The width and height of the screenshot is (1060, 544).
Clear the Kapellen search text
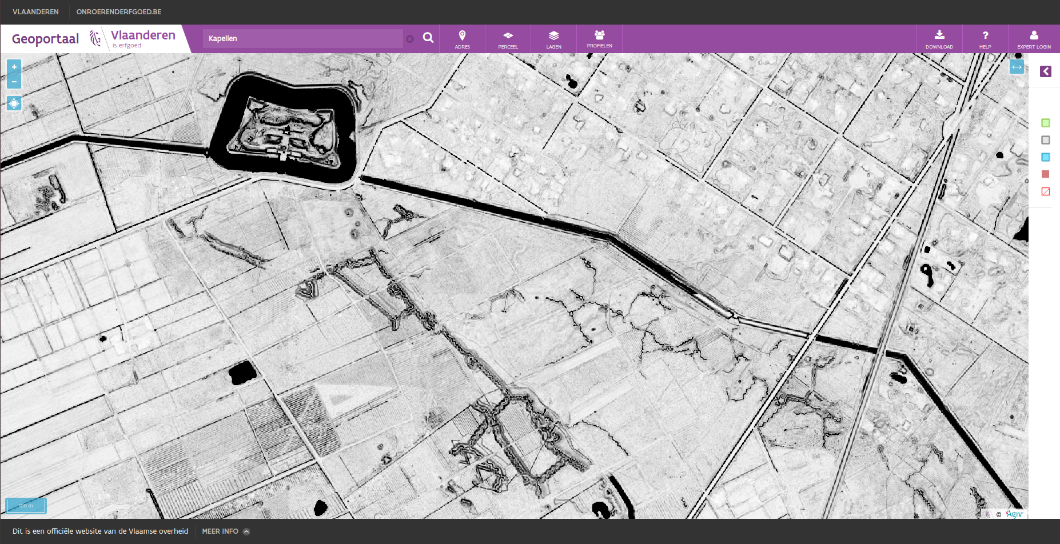pos(410,39)
